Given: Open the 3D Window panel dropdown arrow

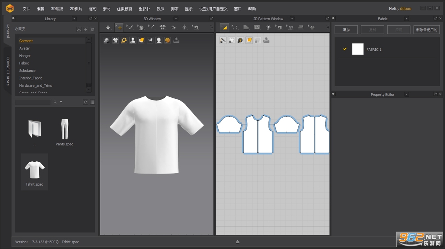Looking at the screenshot, I should [x=176, y=19].
